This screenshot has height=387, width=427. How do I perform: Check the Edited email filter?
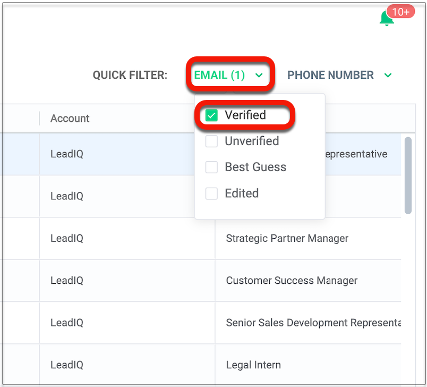pos(212,193)
